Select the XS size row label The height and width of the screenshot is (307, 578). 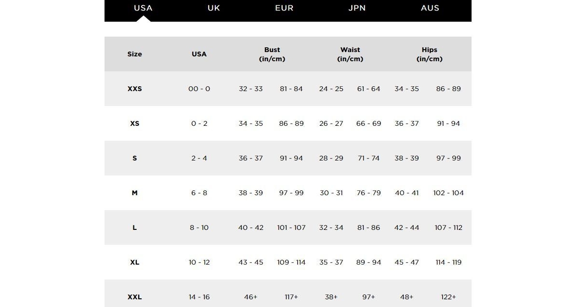[x=135, y=123]
